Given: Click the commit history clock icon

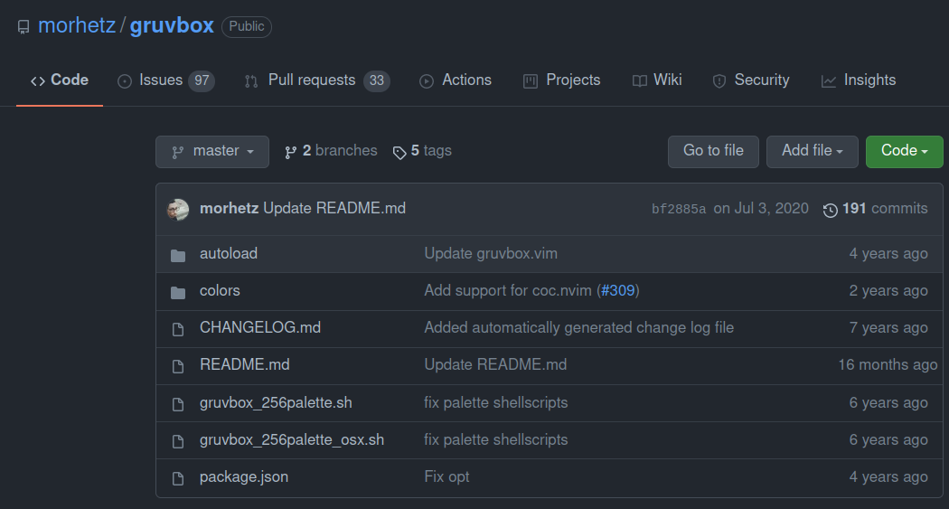Looking at the screenshot, I should (x=831, y=210).
